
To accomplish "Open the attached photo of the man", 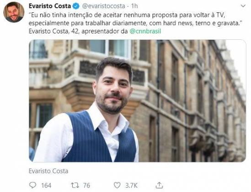I will click(x=137, y=101).
